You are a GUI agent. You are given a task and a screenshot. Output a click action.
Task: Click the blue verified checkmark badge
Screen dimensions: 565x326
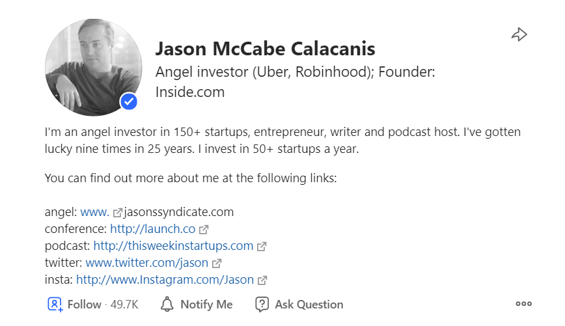129,102
